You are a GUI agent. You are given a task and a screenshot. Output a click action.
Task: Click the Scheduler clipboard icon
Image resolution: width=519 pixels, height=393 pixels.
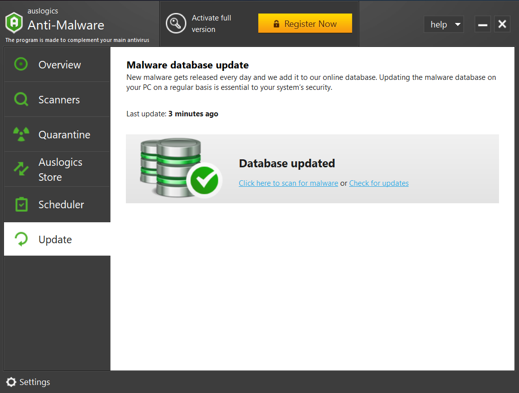[21, 204]
